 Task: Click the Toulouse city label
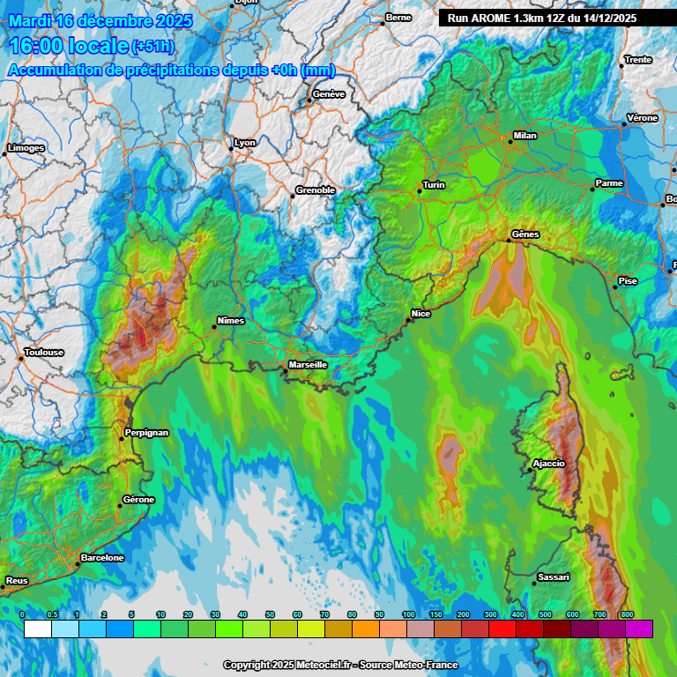coord(43,353)
